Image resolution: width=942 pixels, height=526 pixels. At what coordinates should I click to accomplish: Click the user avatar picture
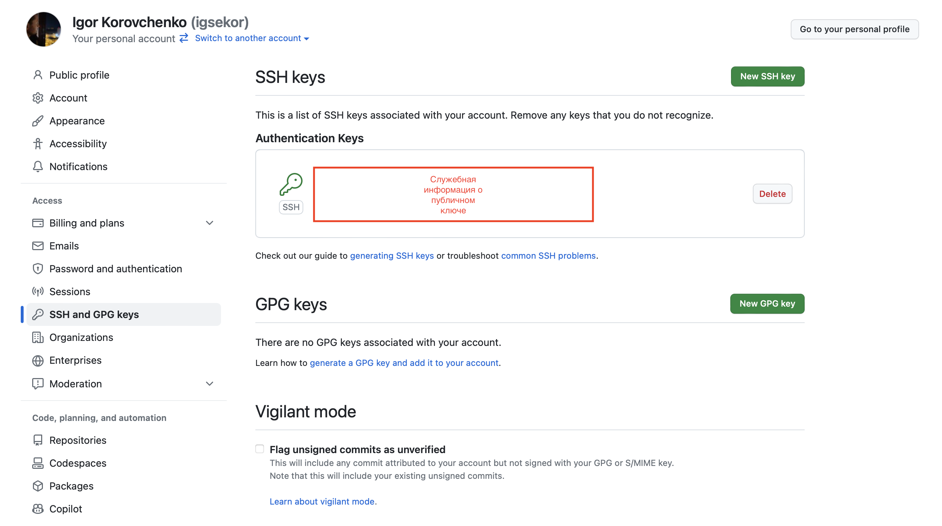click(44, 29)
